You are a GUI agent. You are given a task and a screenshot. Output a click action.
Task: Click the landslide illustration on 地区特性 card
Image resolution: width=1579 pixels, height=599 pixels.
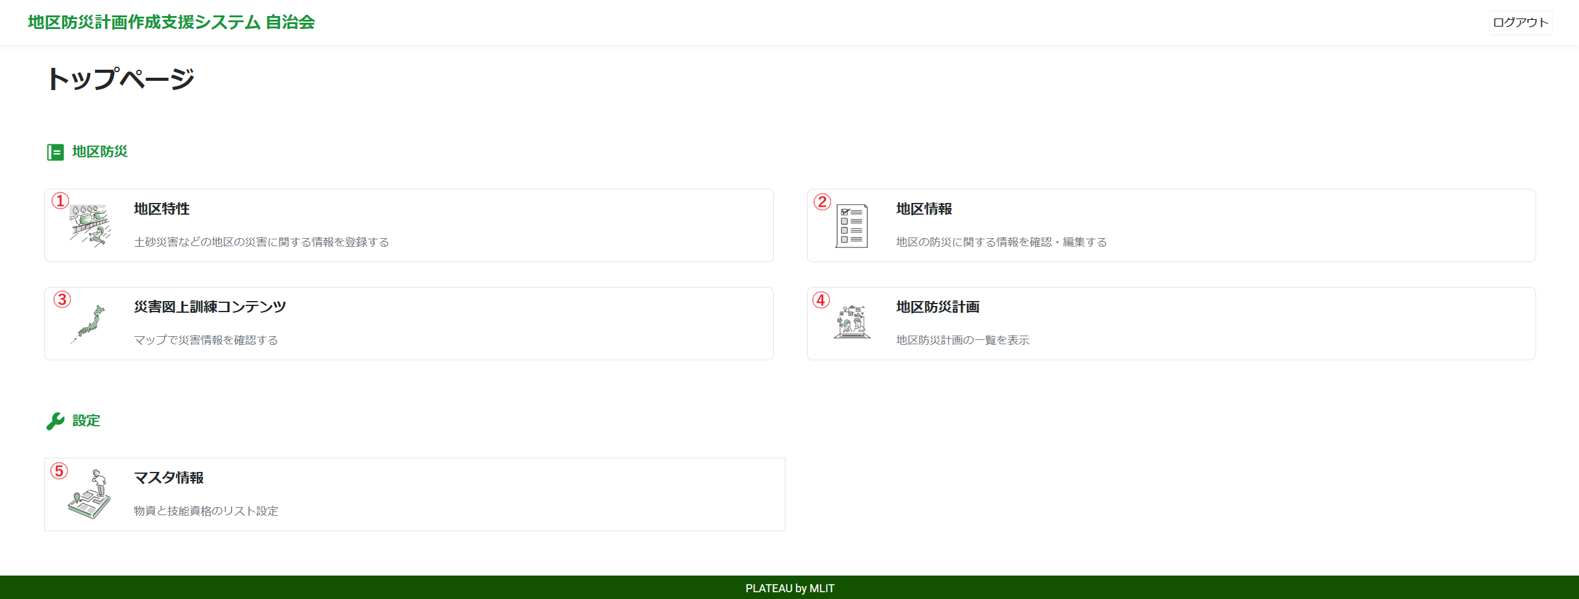pyautogui.click(x=90, y=226)
